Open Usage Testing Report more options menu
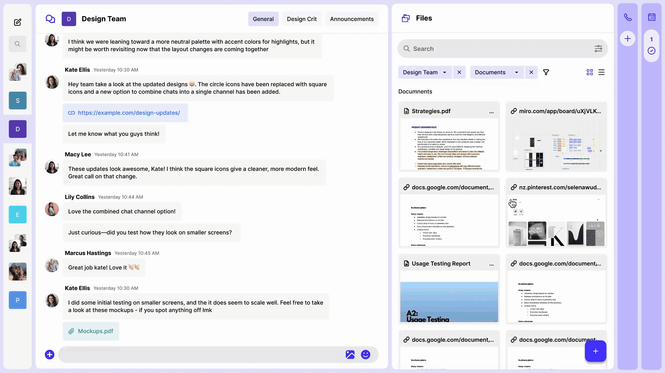The image size is (665, 373). click(x=491, y=264)
